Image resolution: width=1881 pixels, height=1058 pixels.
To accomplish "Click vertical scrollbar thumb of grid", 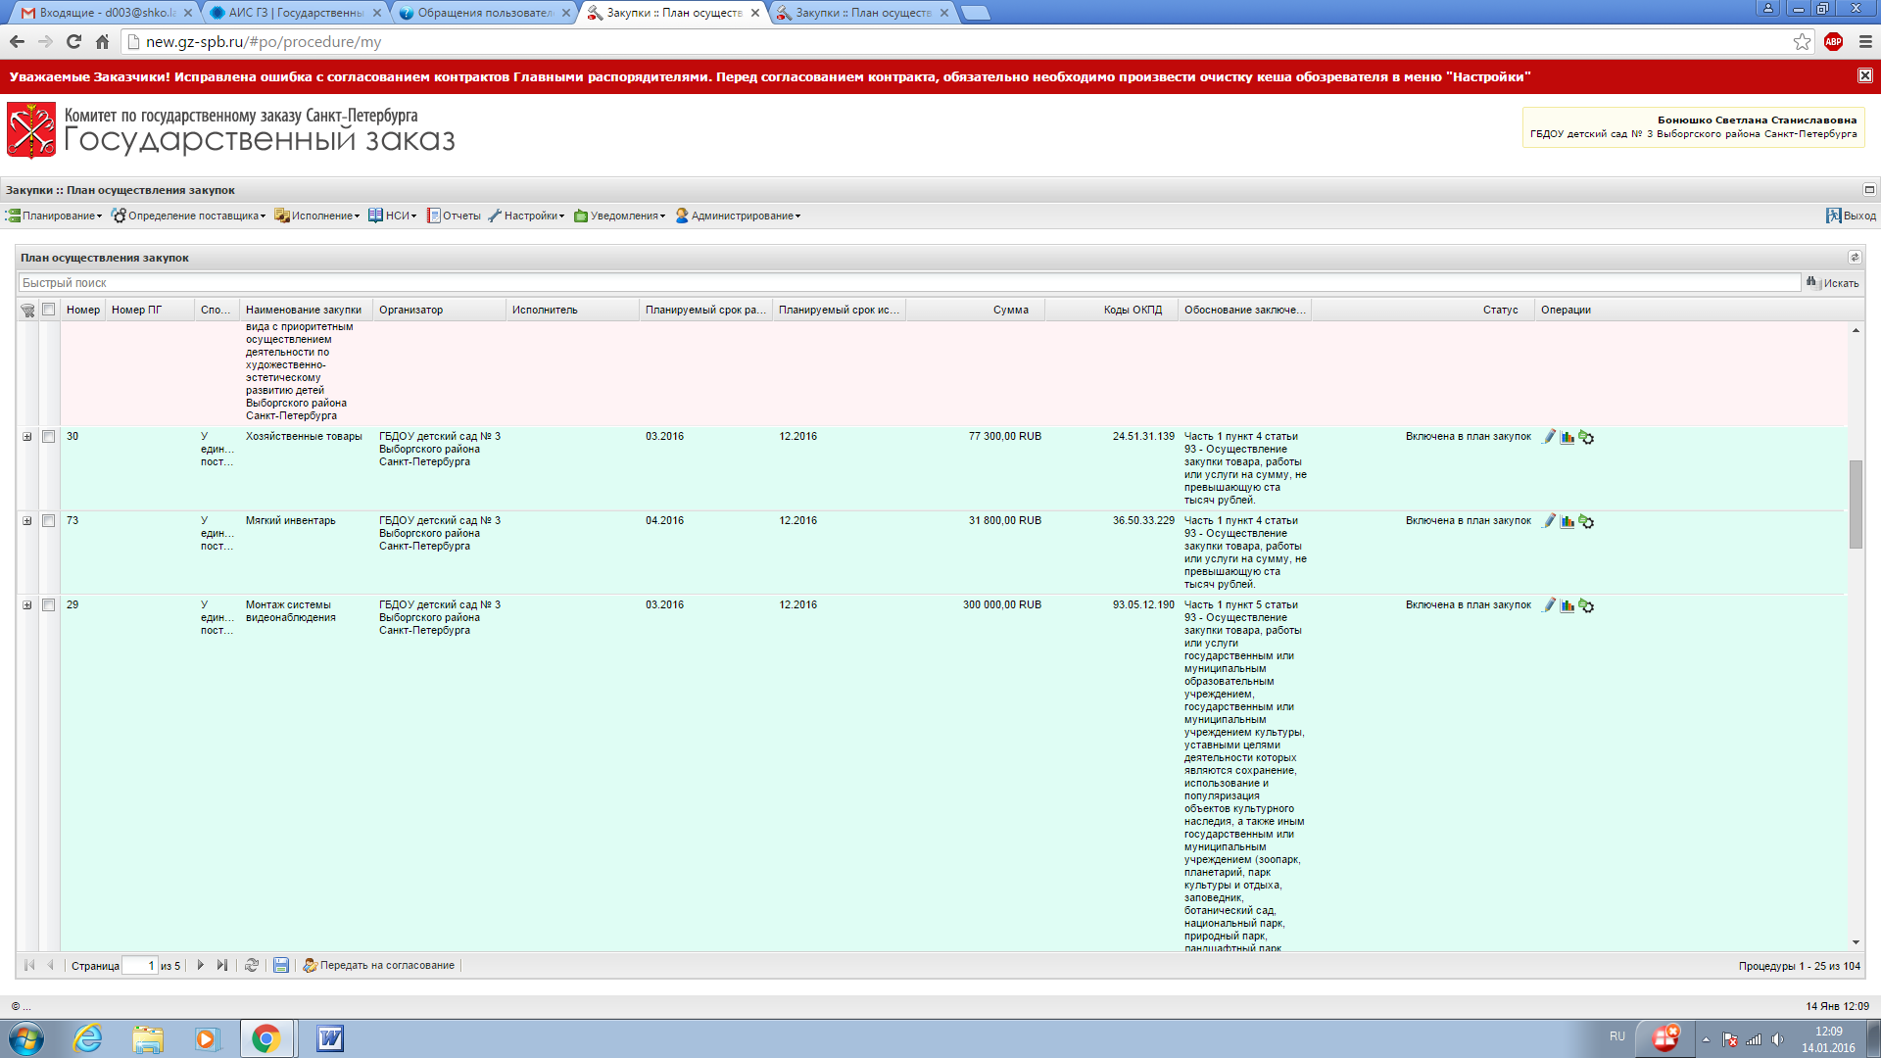I will click(1856, 505).
